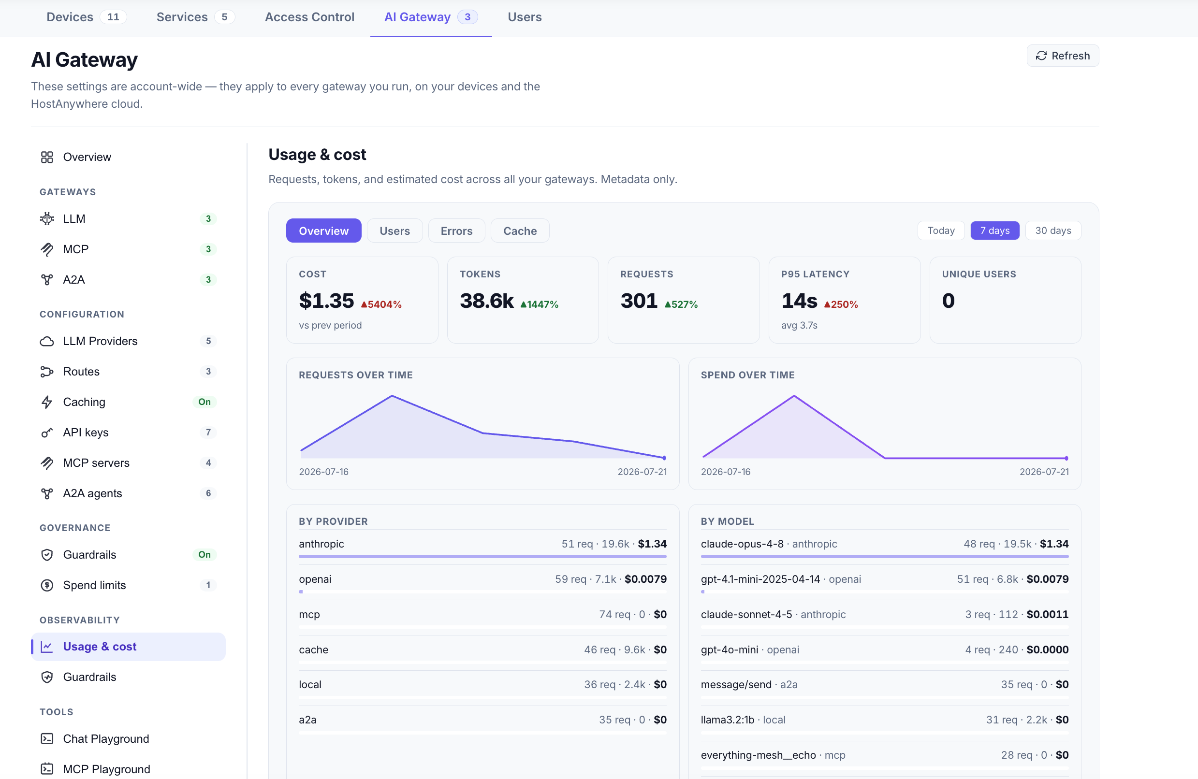Click the "llama3.2:1b" model row
This screenshot has width=1198, height=779.
click(884, 723)
